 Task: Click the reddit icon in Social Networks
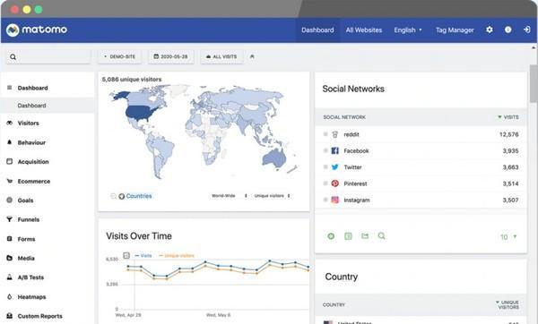334,134
